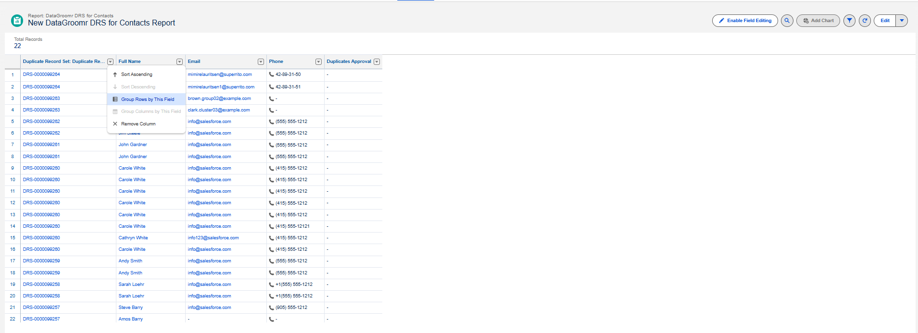The height and width of the screenshot is (333, 918).
Task: Click the Email column header label
Action: (194, 62)
